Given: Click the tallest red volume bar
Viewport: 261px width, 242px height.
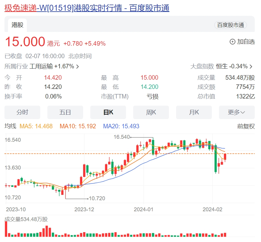Looking at the screenshot, I should click(5, 229).
